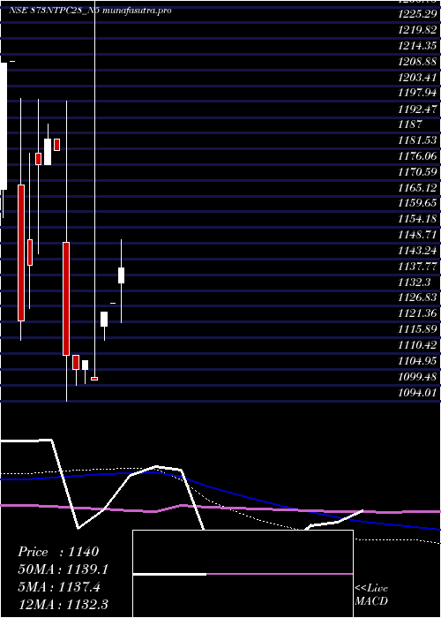Screen dimensions: 441x618
Task: Select the 1192.47 price label
Action: (417, 109)
